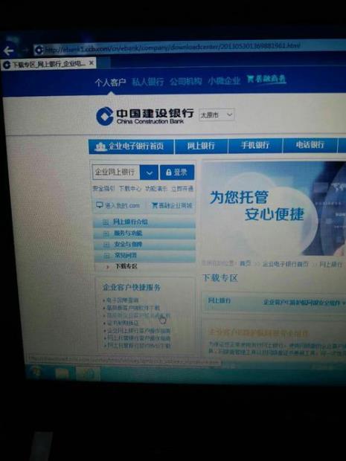Select 下载专区 sidebar item
Screen dimensions: 346x461
pos(126,266)
